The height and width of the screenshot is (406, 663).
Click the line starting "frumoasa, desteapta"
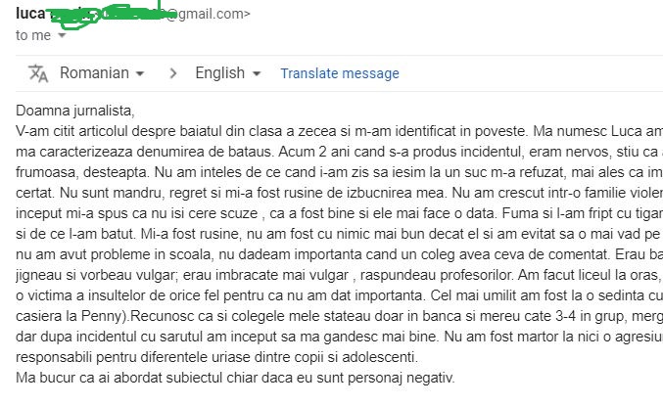pyautogui.click(x=339, y=172)
